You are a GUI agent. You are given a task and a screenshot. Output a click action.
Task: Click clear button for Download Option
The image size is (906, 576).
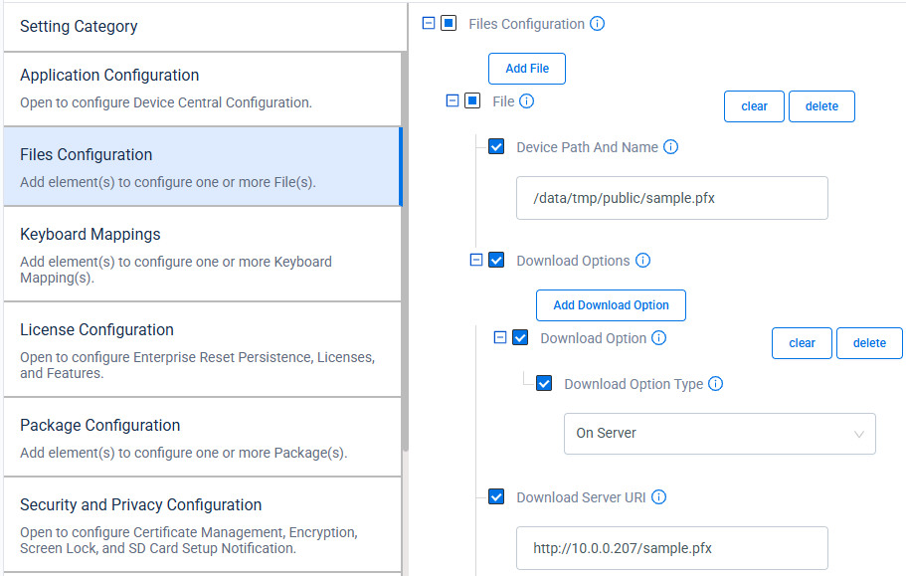tap(802, 343)
